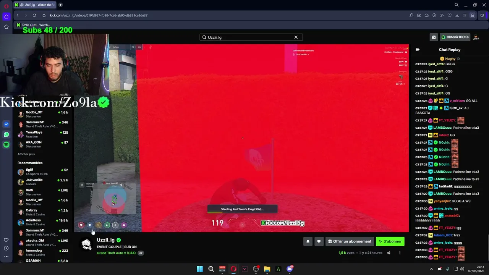Open the ad blocker shield icon

click(434, 15)
